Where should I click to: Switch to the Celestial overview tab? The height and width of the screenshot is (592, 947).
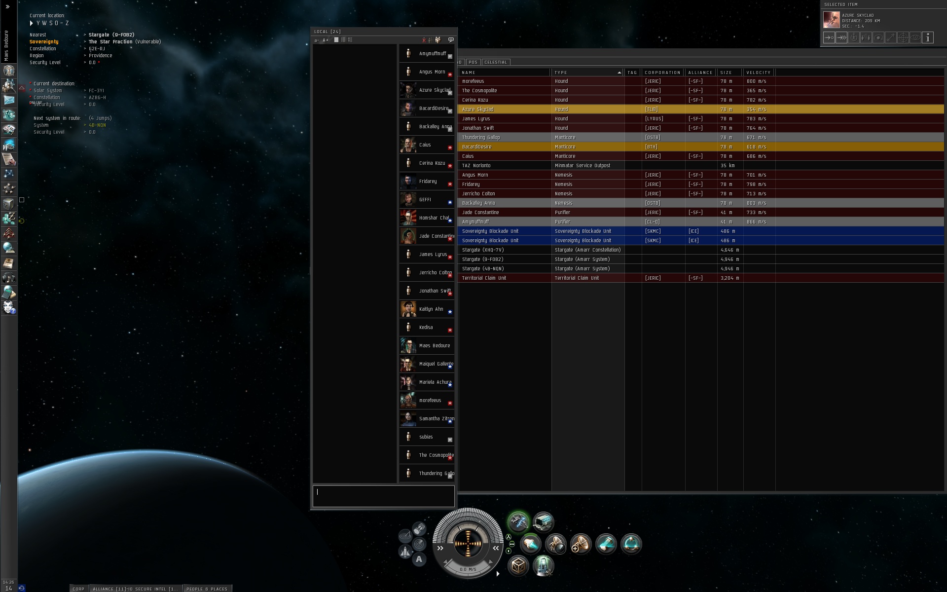click(x=496, y=62)
